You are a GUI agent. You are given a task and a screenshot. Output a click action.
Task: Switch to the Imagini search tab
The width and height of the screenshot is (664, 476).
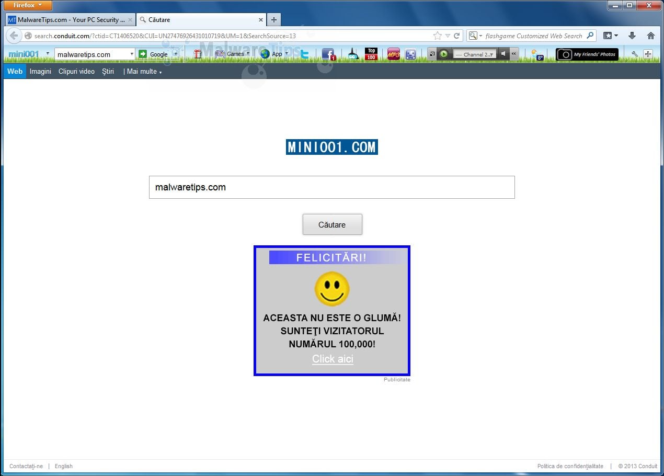[40, 72]
